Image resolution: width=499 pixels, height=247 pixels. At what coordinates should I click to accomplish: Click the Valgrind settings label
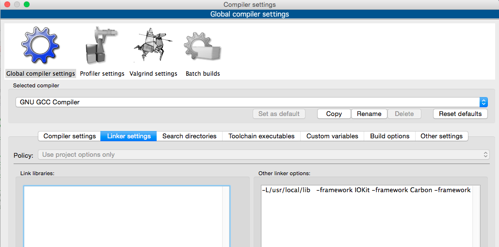(153, 74)
